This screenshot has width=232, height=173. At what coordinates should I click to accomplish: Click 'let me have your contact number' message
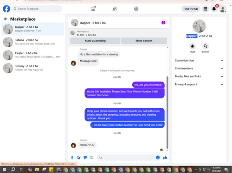(128, 125)
